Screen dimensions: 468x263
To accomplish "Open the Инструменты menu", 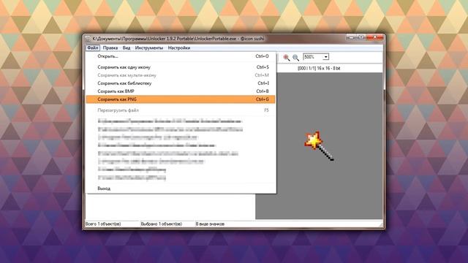I will [149, 48].
